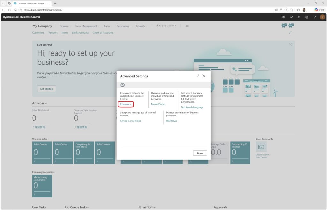Click the first teal badge icon
Image resolution: width=327 pixels, height=210 pixels.
284,26
